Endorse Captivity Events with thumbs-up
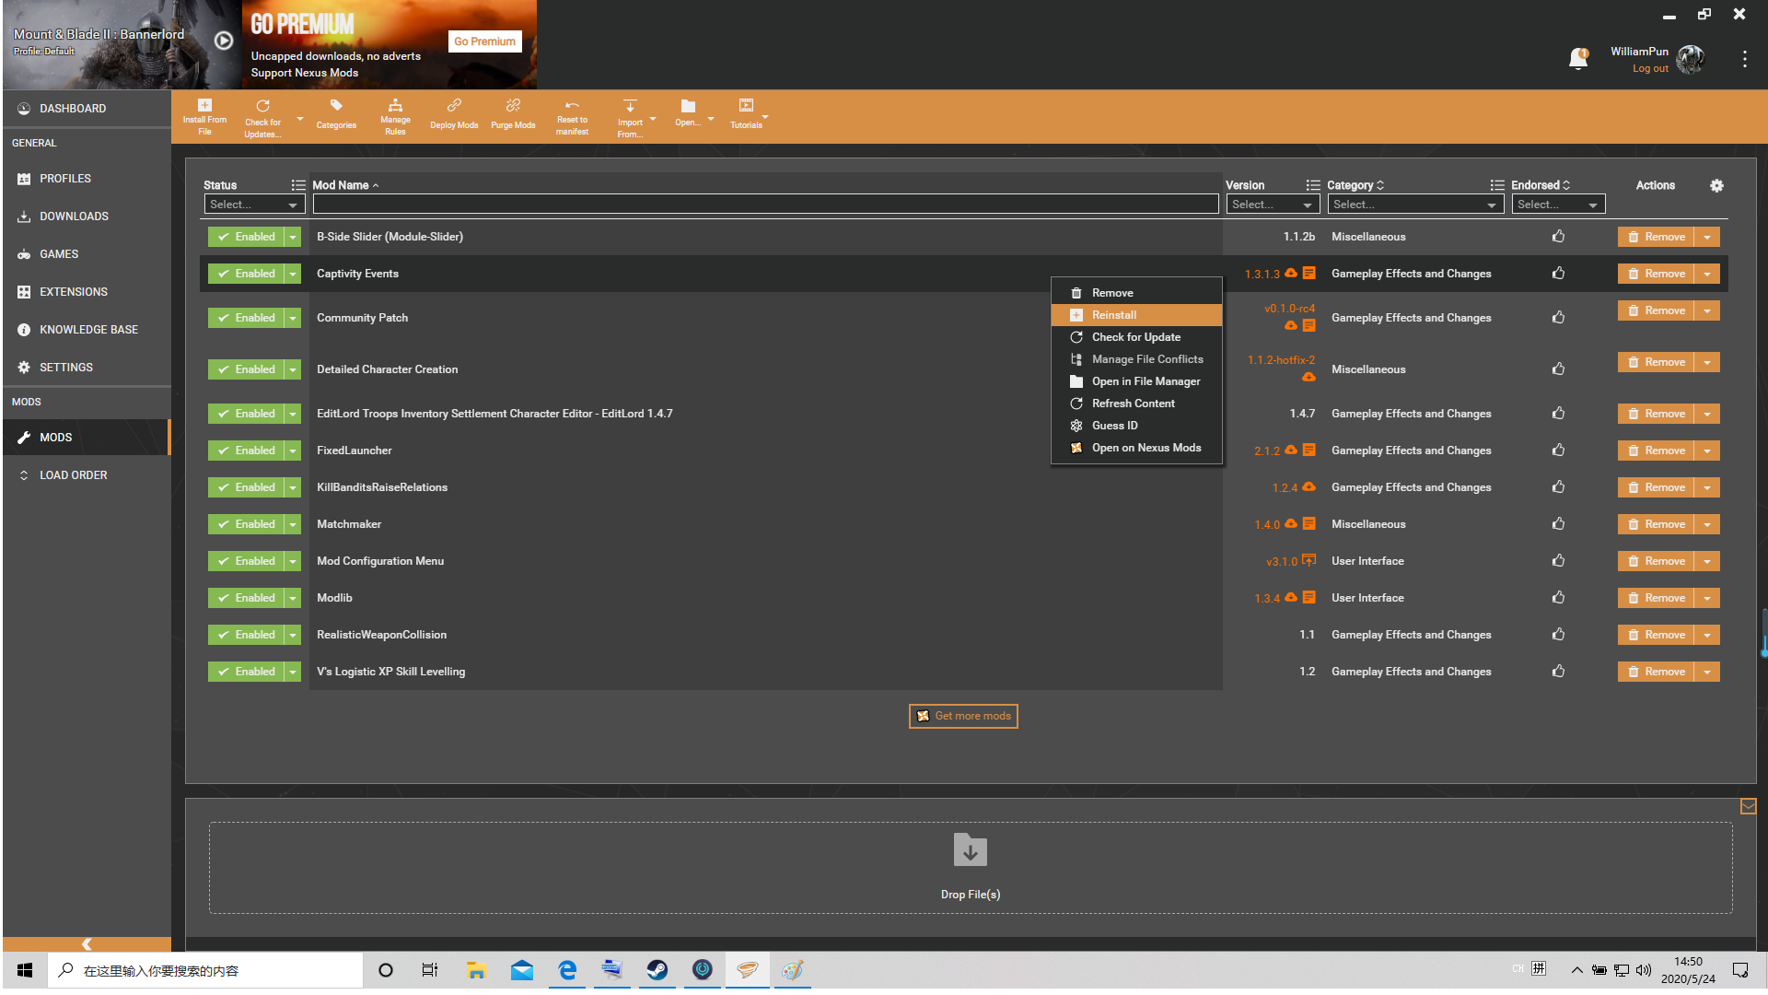This screenshot has height=995, width=1768. click(x=1558, y=274)
